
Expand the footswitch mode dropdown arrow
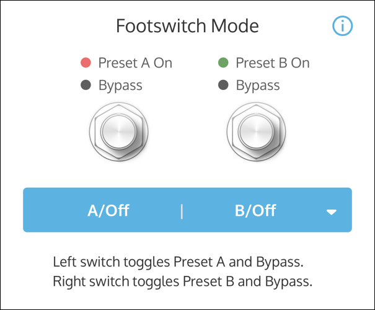pos(332,211)
